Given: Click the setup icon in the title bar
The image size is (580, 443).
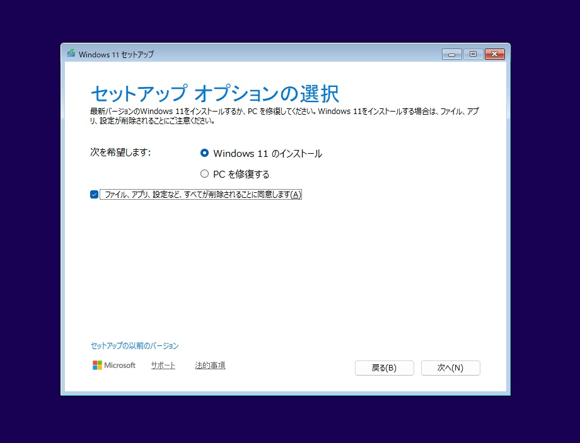Looking at the screenshot, I should 71,54.
